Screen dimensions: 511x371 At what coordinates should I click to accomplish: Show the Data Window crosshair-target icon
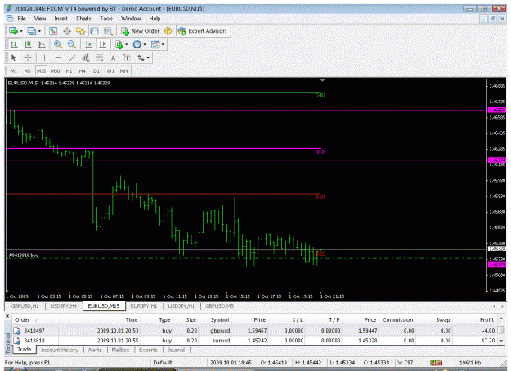67,31
